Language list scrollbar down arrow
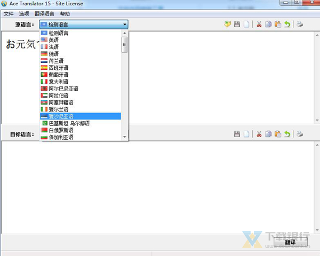 (x=125, y=137)
